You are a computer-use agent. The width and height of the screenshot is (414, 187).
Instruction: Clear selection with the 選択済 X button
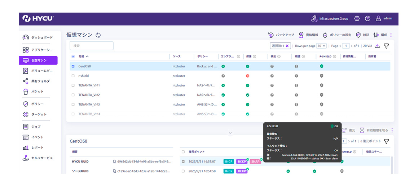point(287,46)
